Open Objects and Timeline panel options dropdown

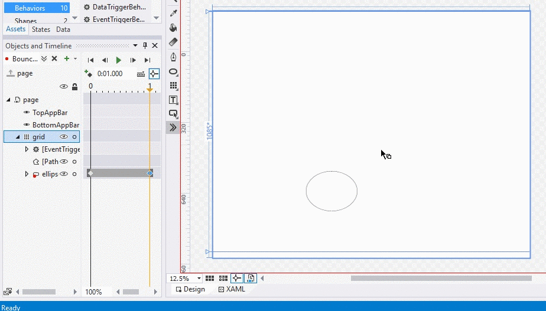(x=135, y=45)
